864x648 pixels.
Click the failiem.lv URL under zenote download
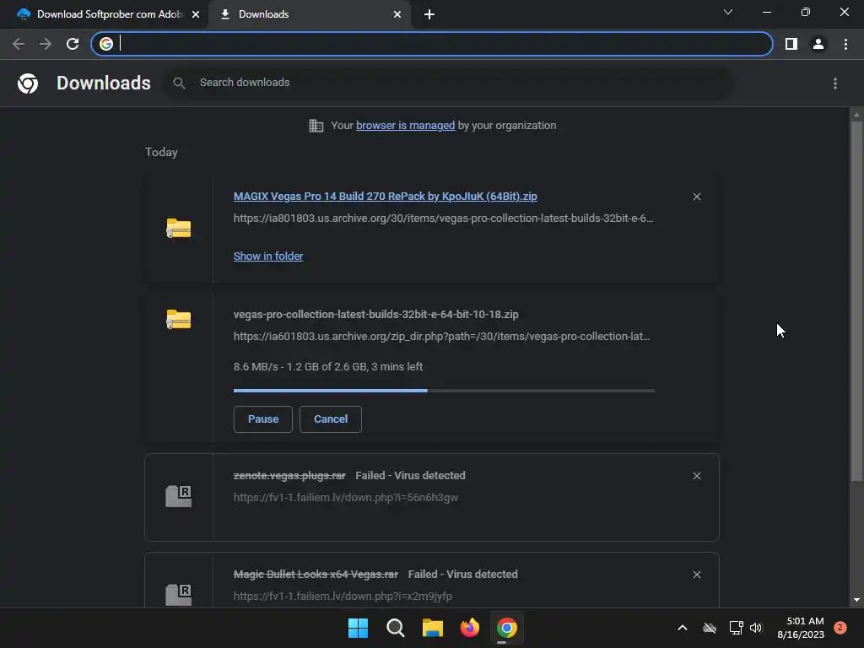(345, 498)
